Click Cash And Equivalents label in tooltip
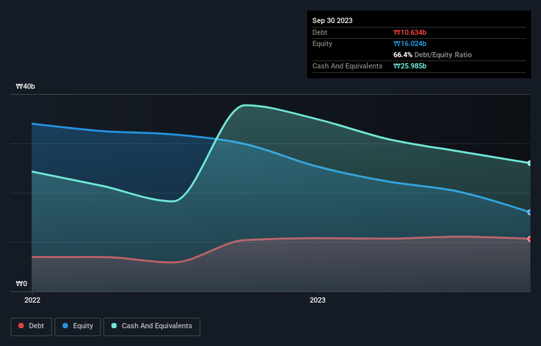This screenshot has width=541, height=346. click(347, 66)
